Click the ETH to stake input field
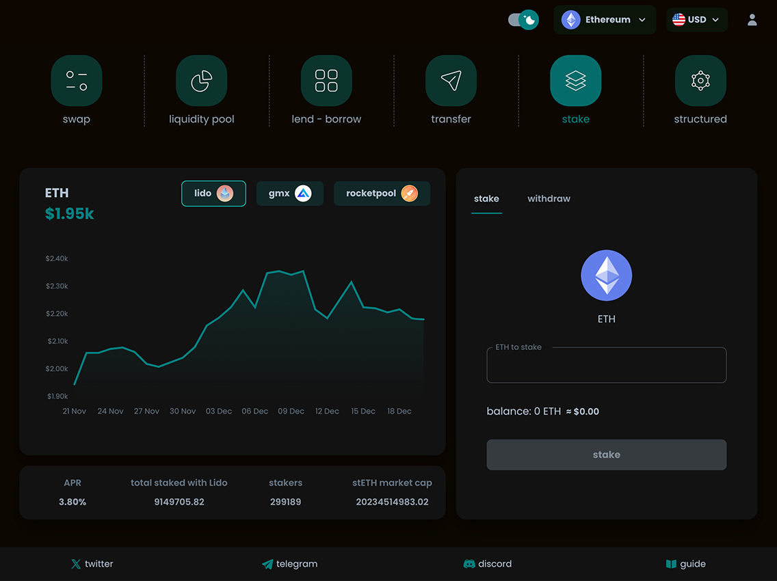This screenshot has height=581, width=777. 606,368
